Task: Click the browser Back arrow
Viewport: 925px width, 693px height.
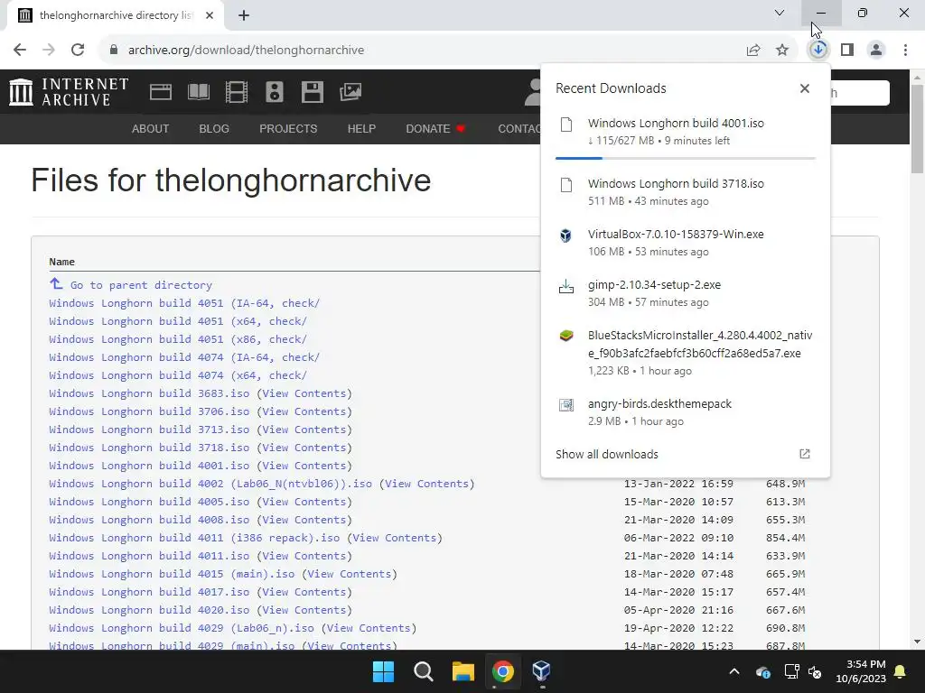Action: point(20,51)
